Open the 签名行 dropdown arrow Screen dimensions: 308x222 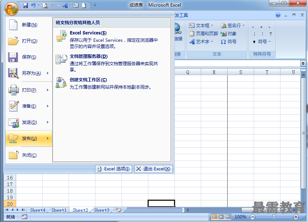(x=243, y=26)
